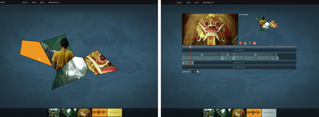Select the mask thumbnail in left filmstrip
Screen dimensions: 319x117
[x=84, y=113]
